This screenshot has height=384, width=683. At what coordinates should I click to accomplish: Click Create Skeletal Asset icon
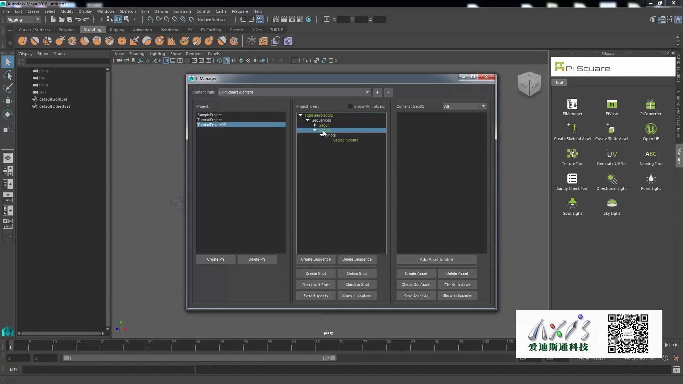[572, 129]
